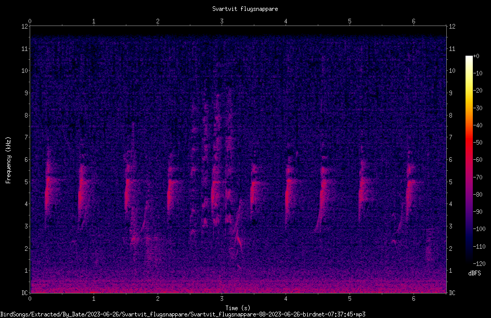Click the '-30' colorbar tick label

(x=477, y=108)
